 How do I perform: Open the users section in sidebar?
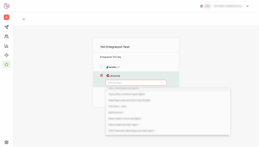pyautogui.click(x=7, y=36)
